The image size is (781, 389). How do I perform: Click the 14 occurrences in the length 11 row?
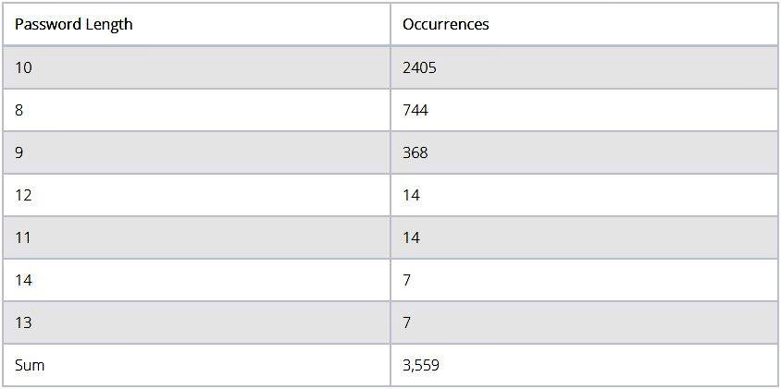click(x=412, y=237)
